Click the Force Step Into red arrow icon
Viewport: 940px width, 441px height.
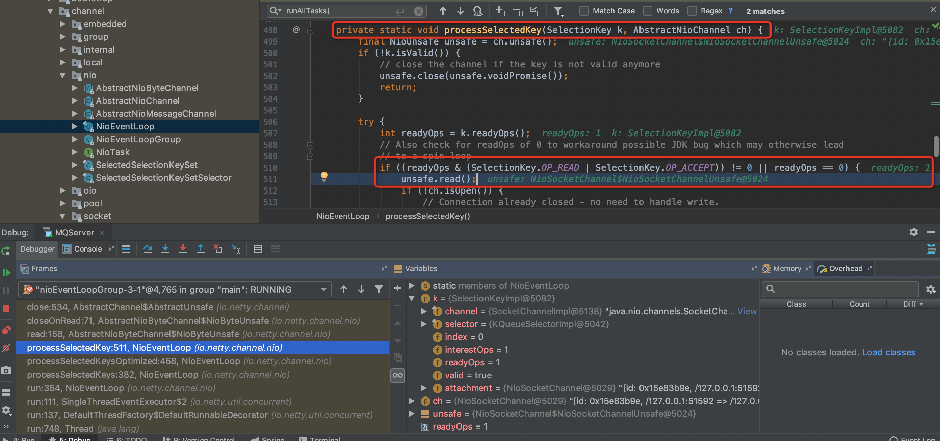coord(183,249)
